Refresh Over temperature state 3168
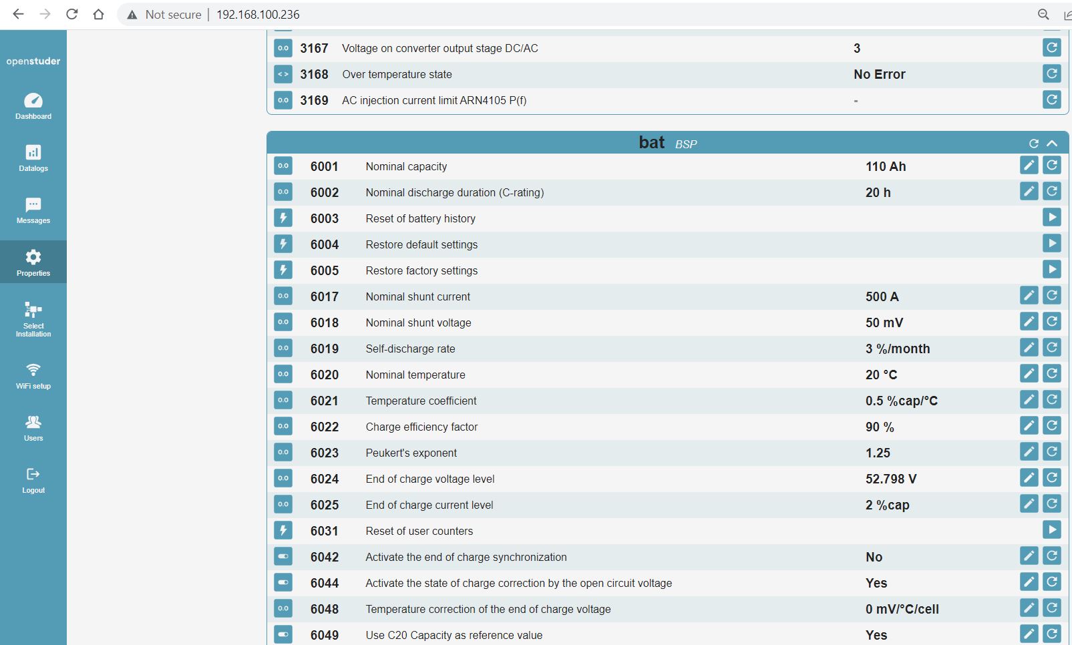This screenshot has width=1072, height=645. 1052,73
